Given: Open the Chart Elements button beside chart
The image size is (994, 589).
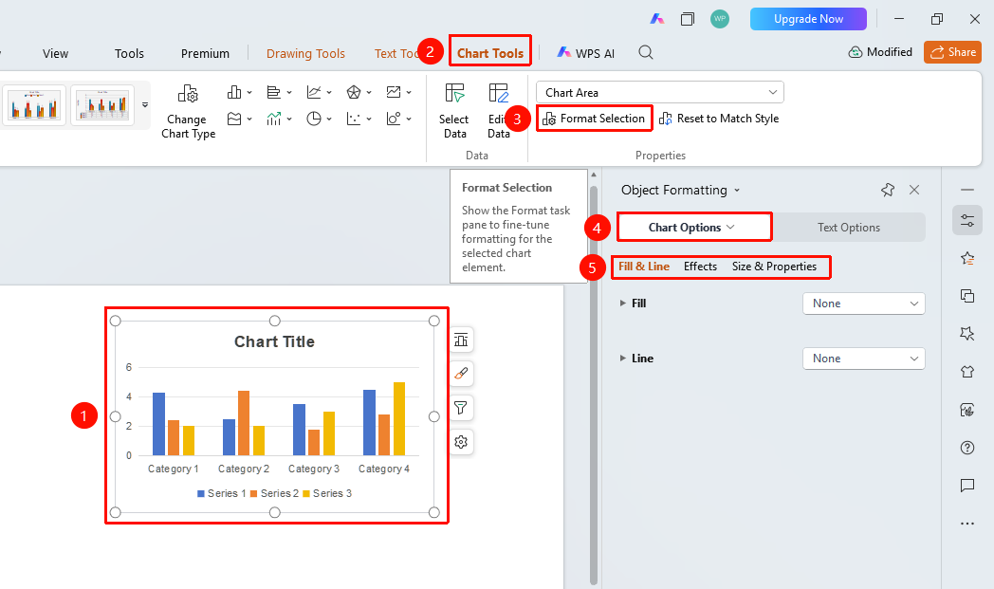Looking at the screenshot, I should pos(461,341).
